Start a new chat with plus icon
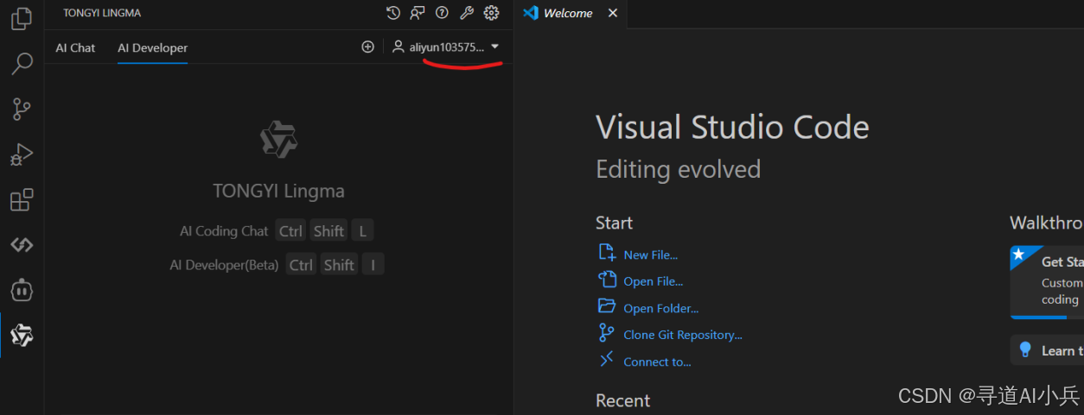 click(x=367, y=47)
